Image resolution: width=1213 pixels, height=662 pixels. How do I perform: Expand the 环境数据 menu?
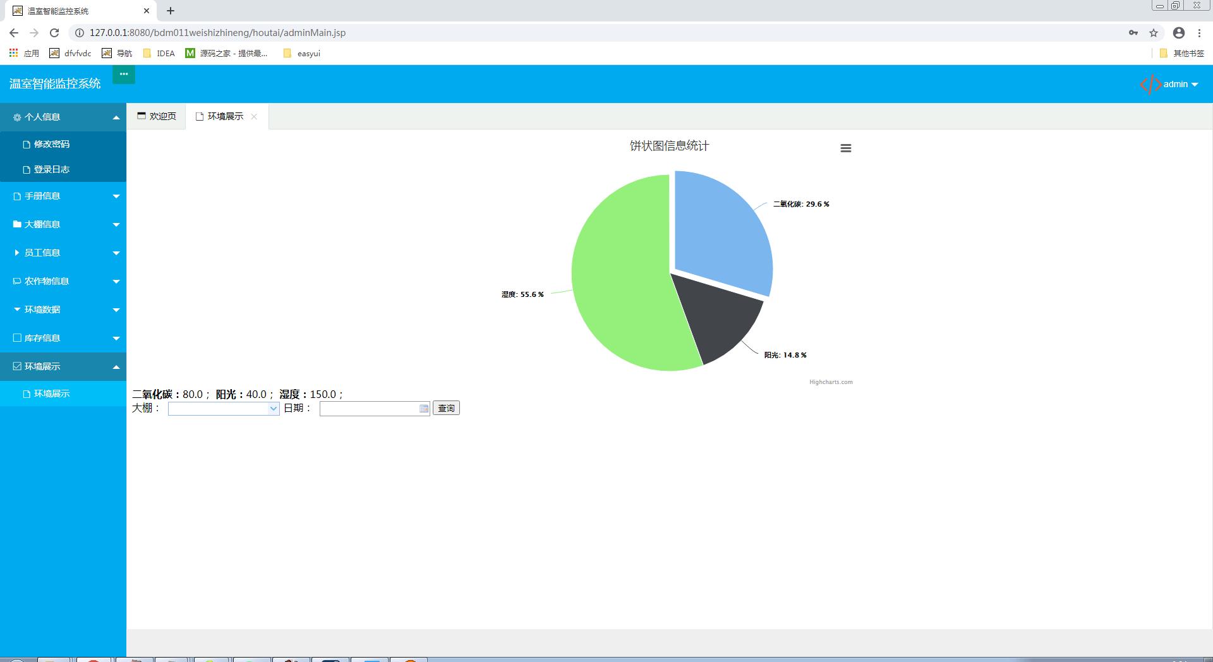pos(63,310)
